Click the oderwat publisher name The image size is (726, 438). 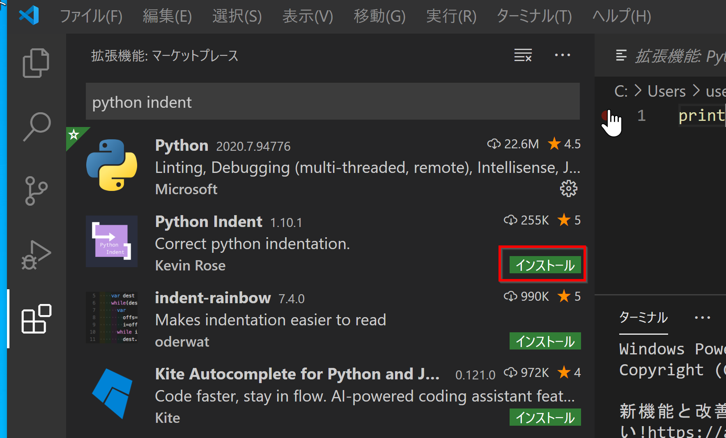coord(182,342)
